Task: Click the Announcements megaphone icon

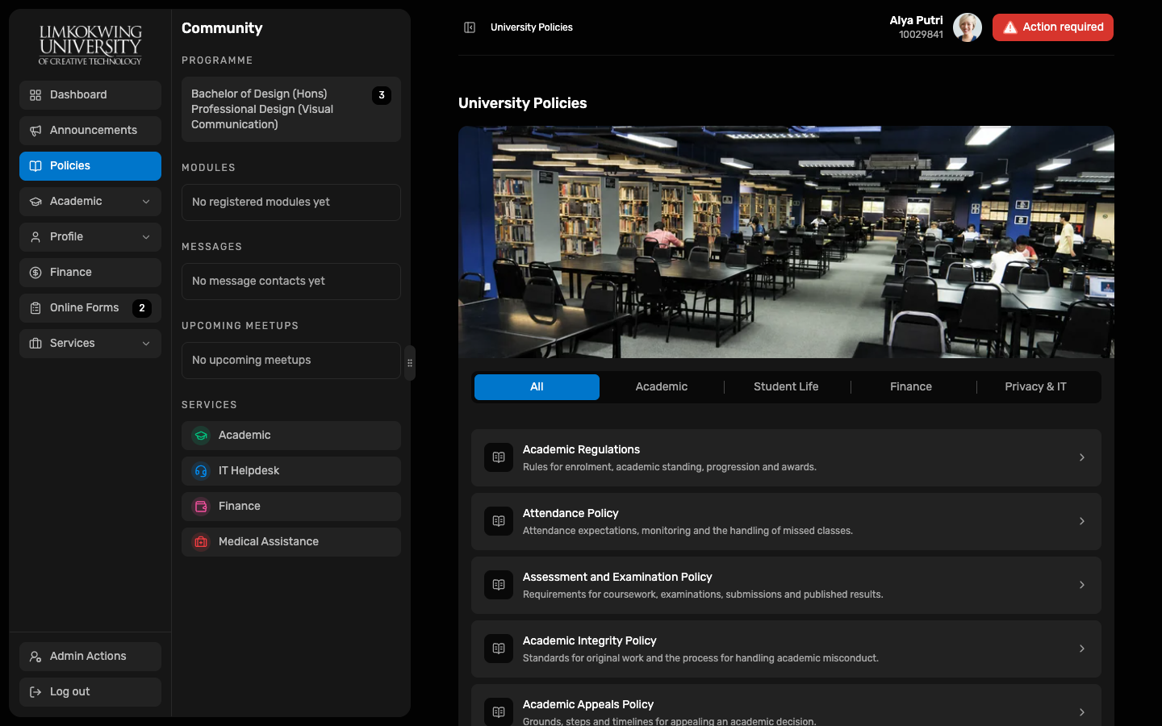Action: (x=36, y=131)
